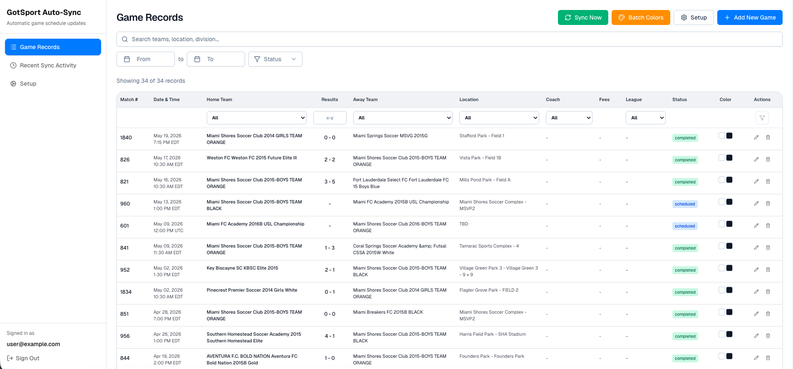
Task: Click 'Miami Breakers FC 2015B BLACK' away team
Action: (388, 312)
